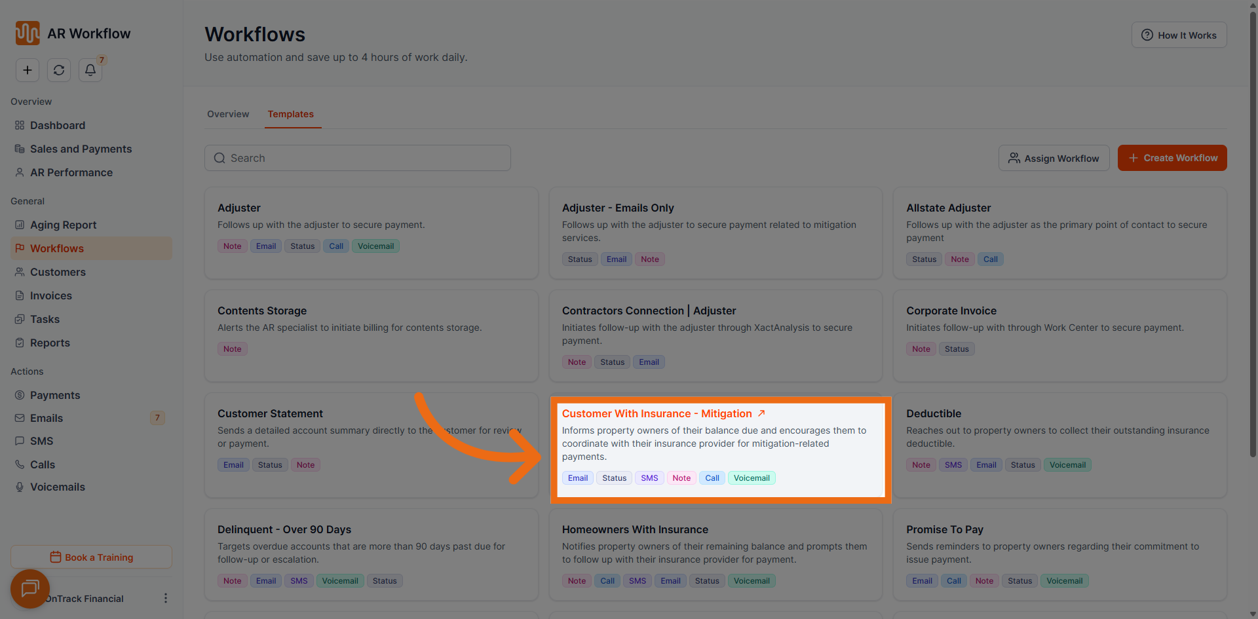Image resolution: width=1258 pixels, height=619 pixels.
Task: Click Book a Training button
Action: tap(92, 557)
